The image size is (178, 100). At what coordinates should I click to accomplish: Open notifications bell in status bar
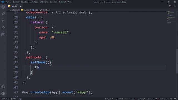[x=175, y=99]
